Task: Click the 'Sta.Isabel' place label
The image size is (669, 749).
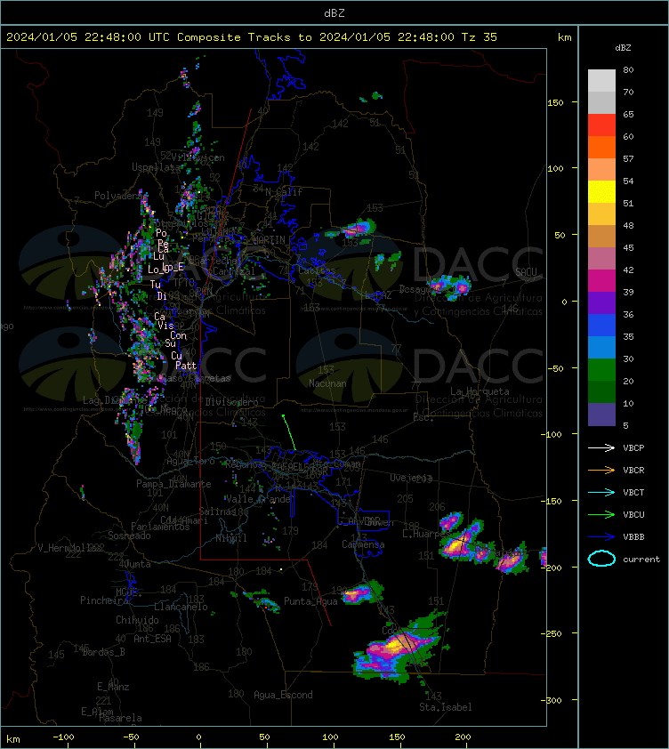Action: [446, 707]
